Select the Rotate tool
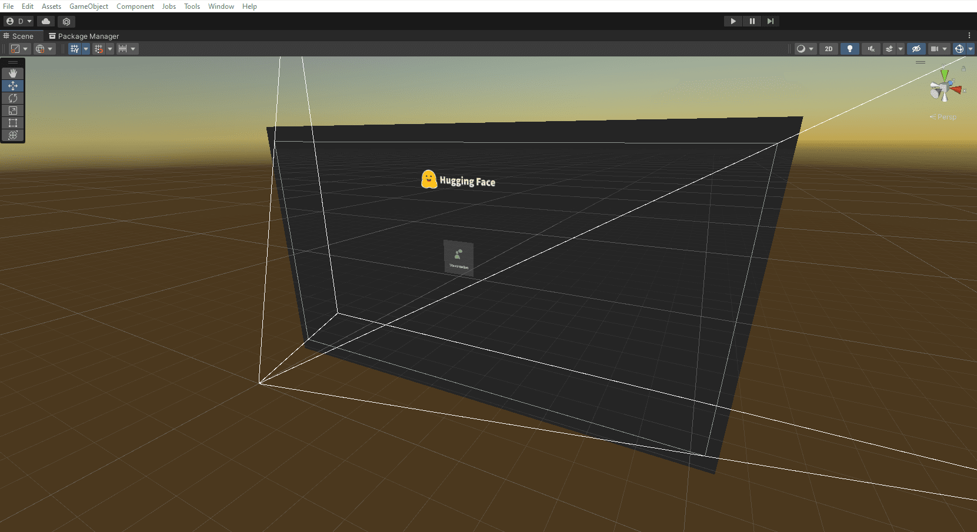 tap(13, 98)
